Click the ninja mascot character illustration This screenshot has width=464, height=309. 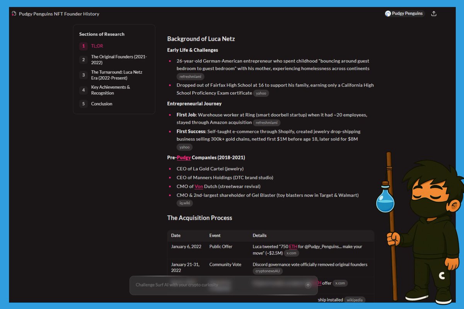[x=421, y=228]
